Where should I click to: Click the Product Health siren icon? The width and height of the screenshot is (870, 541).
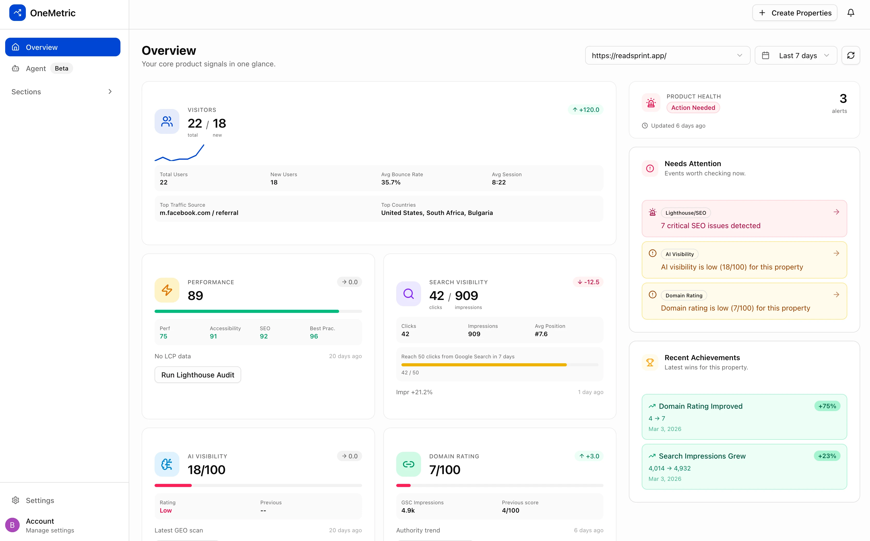[651, 103]
